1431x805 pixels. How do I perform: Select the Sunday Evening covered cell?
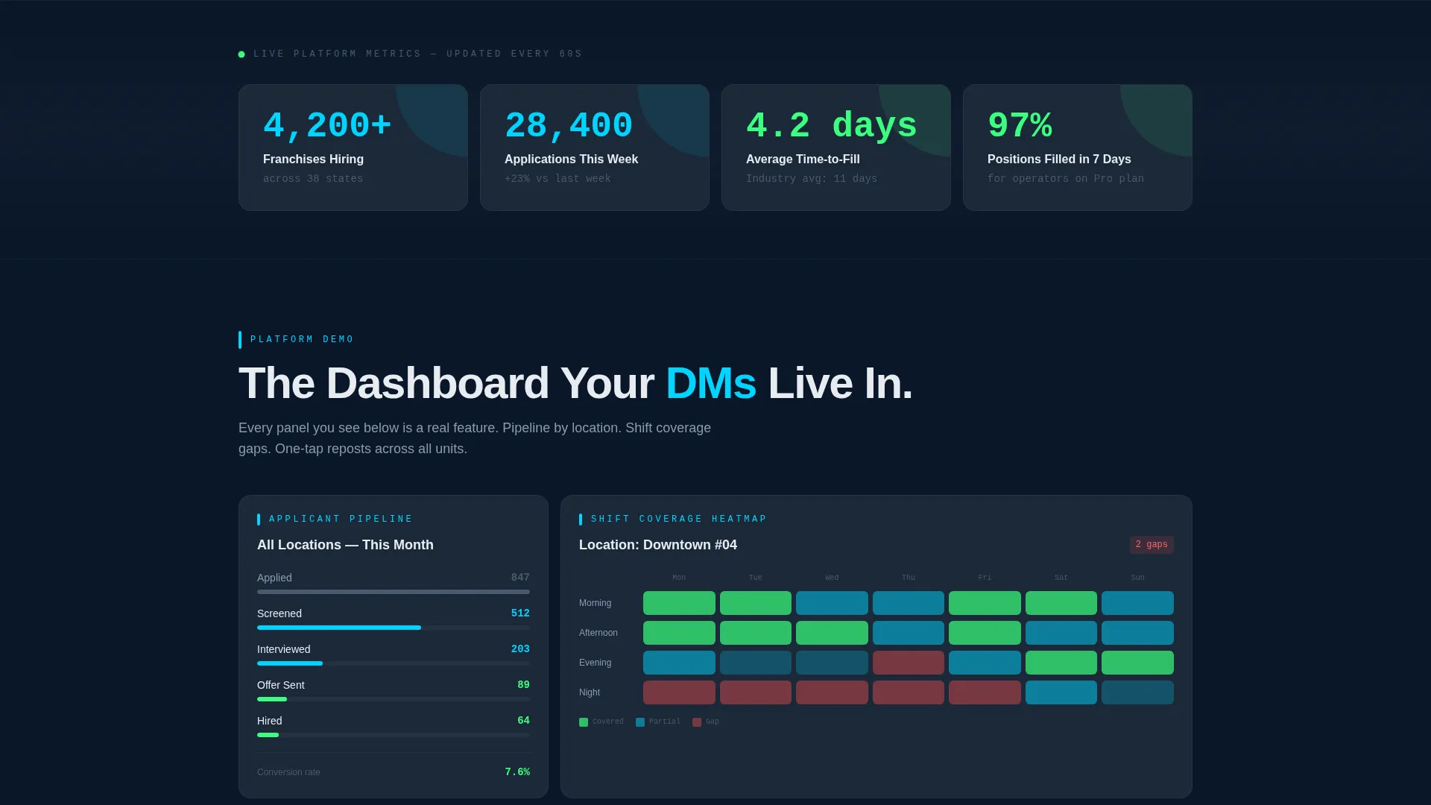[x=1137, y=663]
